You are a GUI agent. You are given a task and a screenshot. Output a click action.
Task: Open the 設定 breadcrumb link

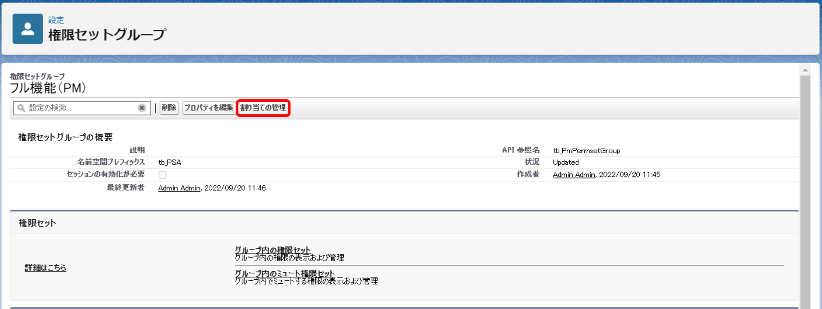(56, 20)
